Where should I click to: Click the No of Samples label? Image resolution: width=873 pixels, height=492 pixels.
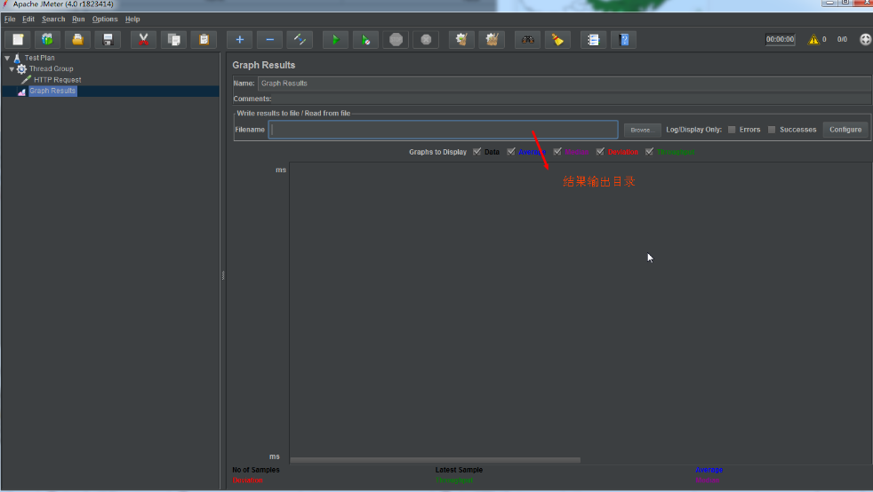click(255, 470)
